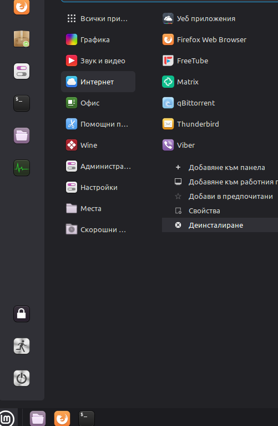Select the Администрация category
This screenshot has width=278, height=426.
pos(98,166)
